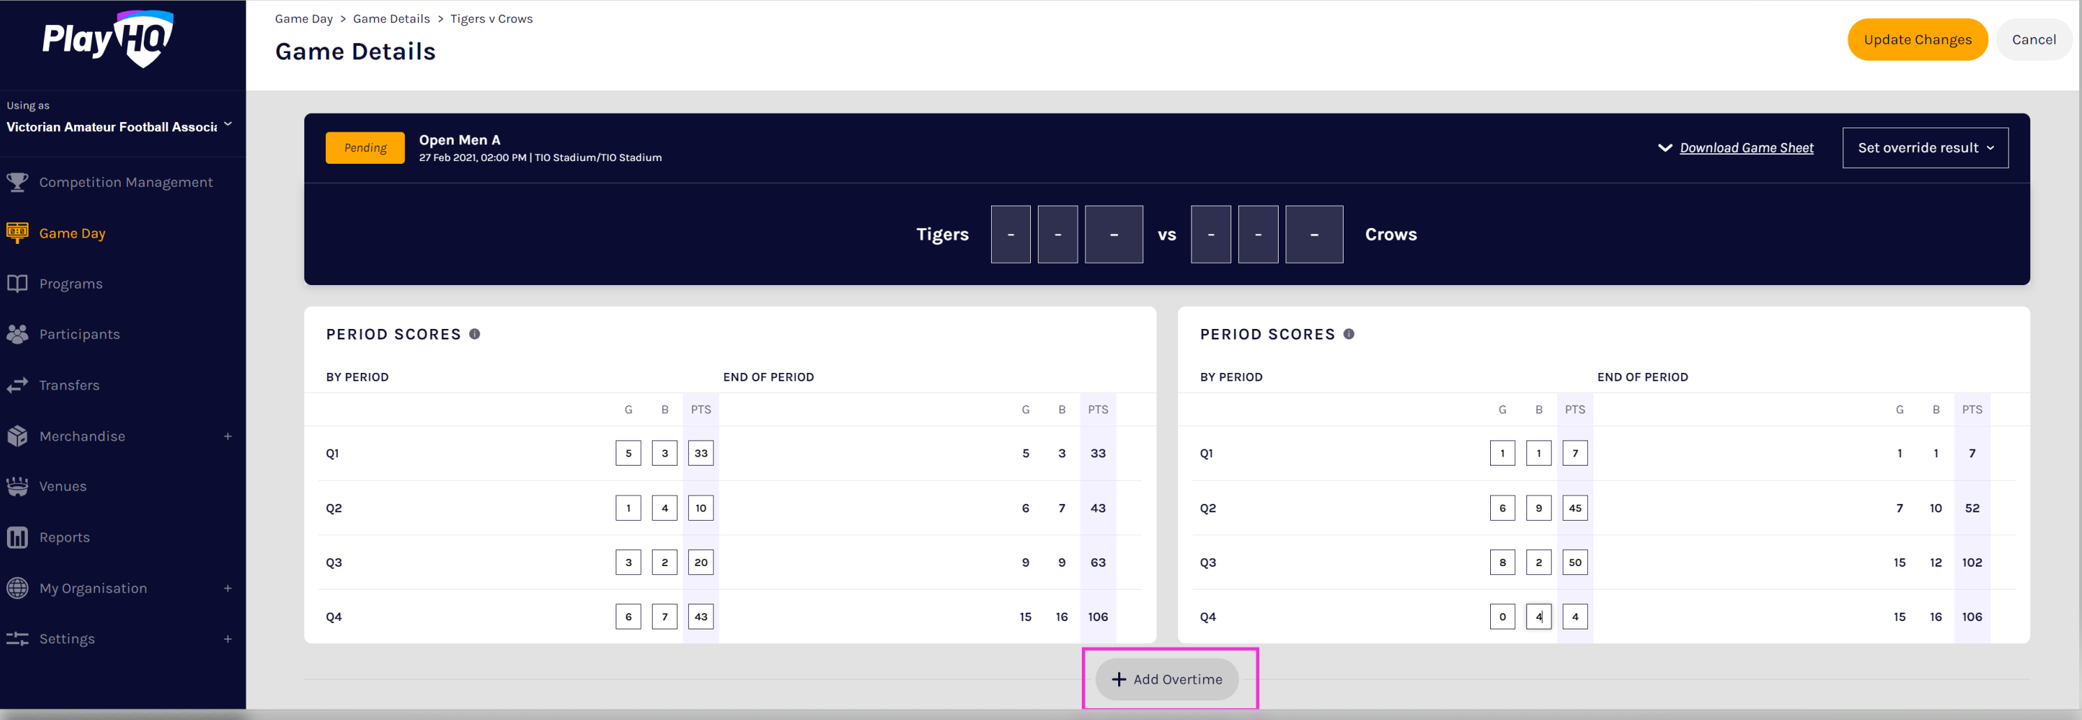This screenshot has height=720, width=2082.
Task: Open the Download Game Sheet link
Action: 1746,148
